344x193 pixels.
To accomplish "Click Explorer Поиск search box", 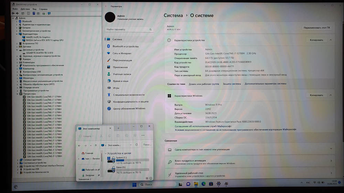I will tap(147, 145).
